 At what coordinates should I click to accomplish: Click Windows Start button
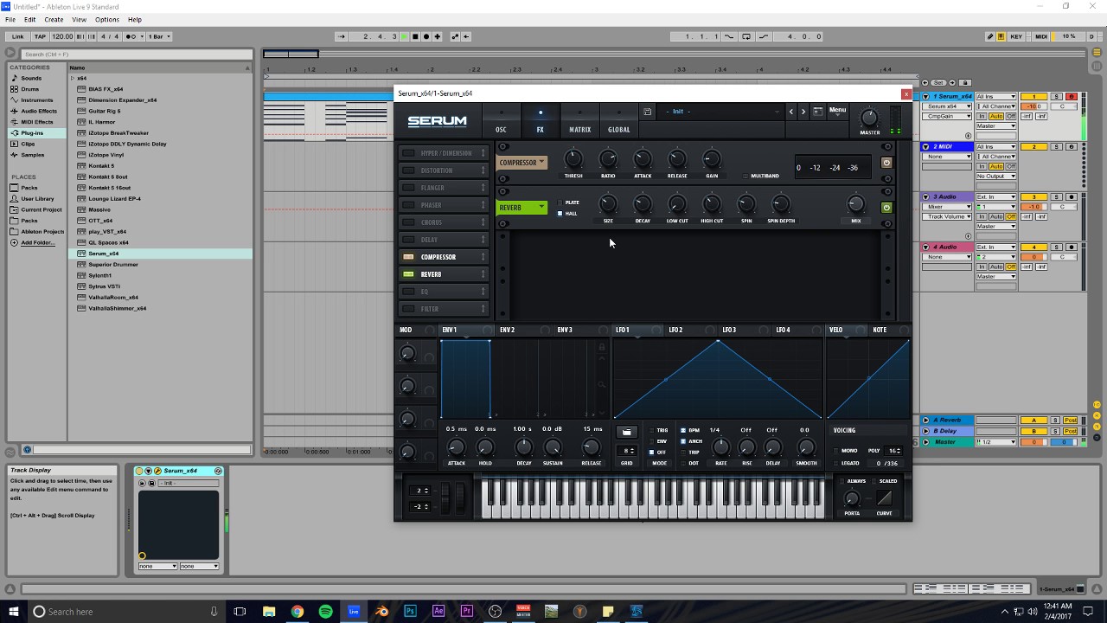point(12,611)
